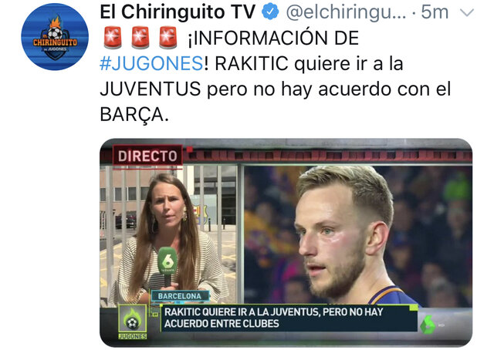Click the BARCELONA location tag
The image size is (494, 350).
[180, 296]
